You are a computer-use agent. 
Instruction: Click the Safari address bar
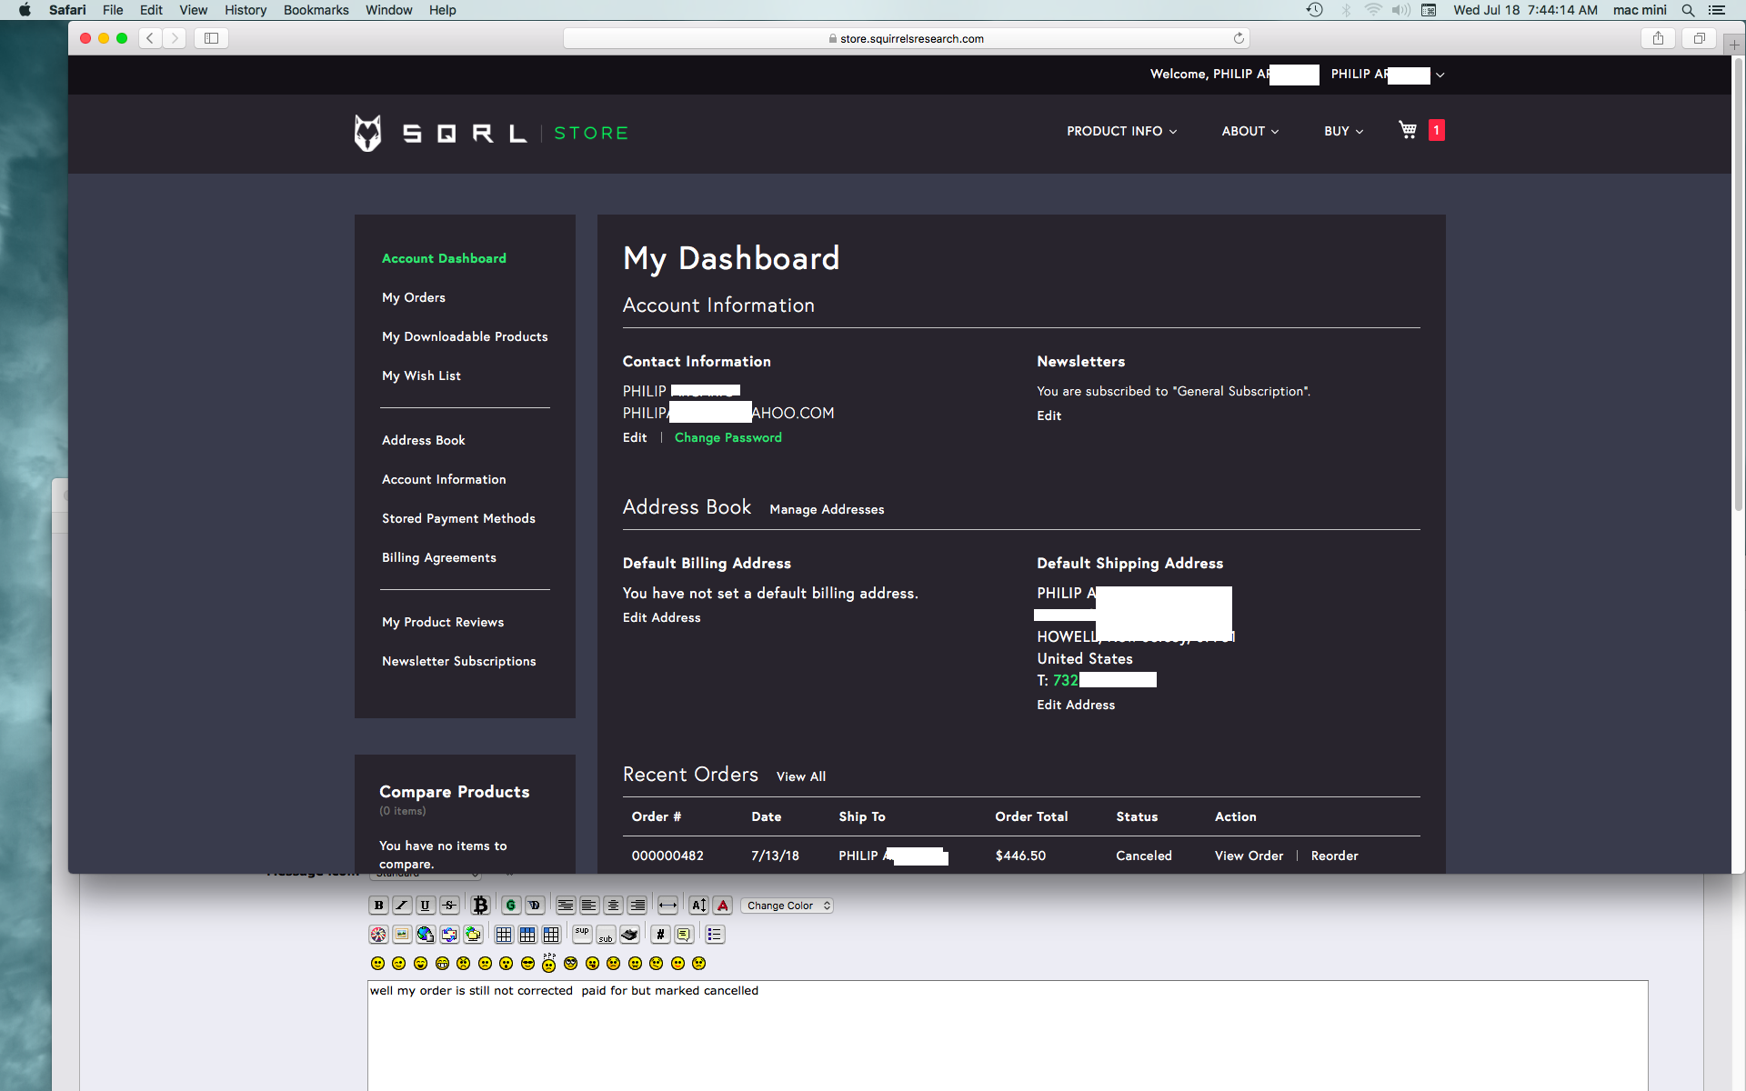pyautogui.click(x=907, y=38)
